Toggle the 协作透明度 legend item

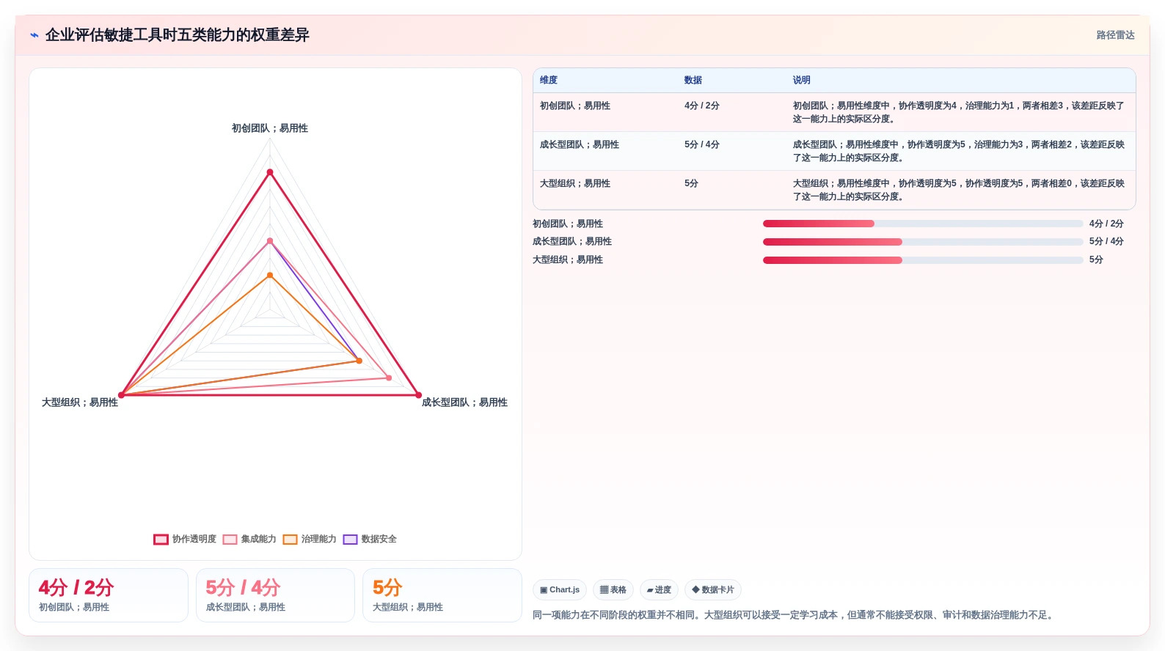pyautogui.click(x=185, y=539)
